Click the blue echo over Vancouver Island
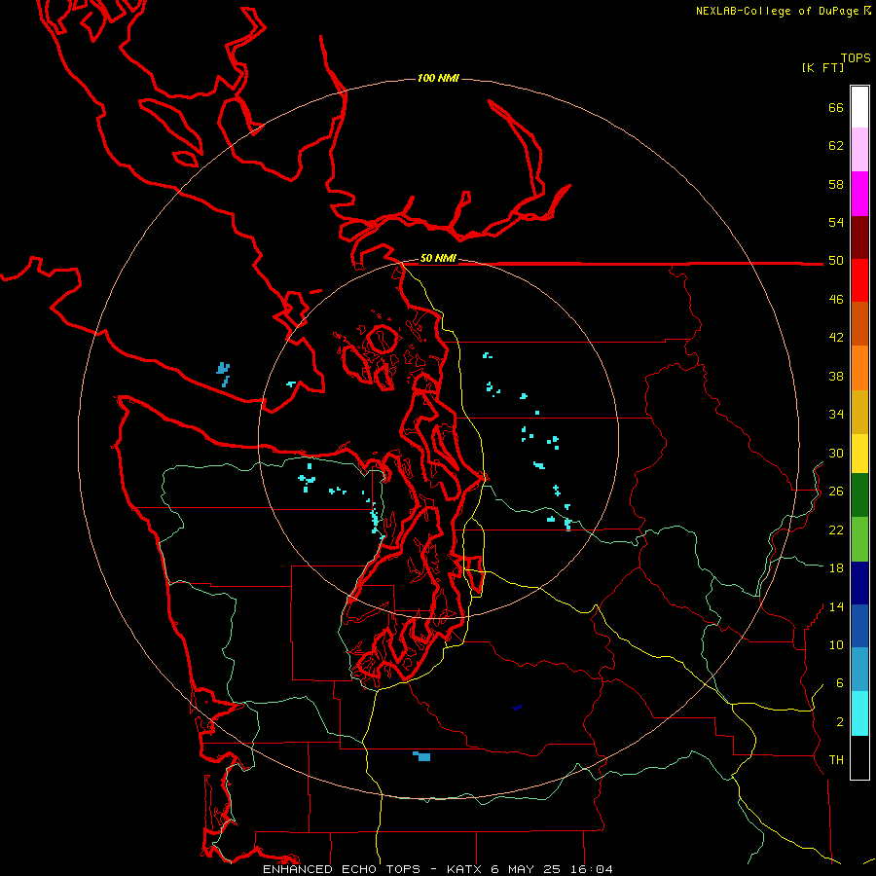The image size is (876, 876). pos(223,369)
